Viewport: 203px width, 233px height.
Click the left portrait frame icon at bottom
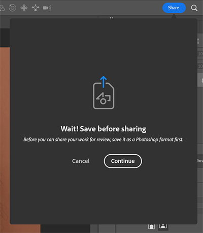click(151, 226)
